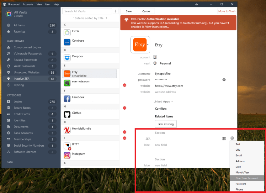Image resolution: width=266 pixels, height=193 pixels.
Task: Click Move to Trash
Action: 226,11
